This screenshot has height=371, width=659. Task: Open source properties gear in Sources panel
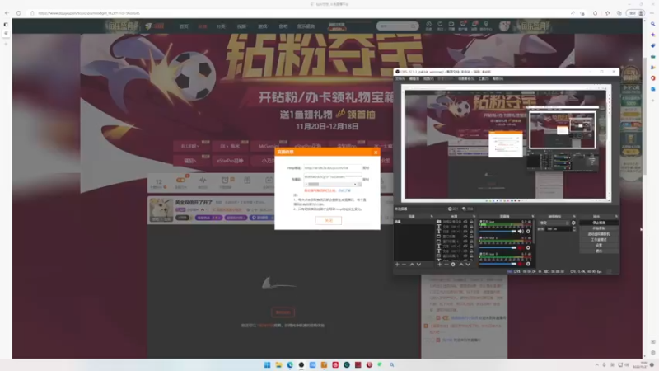(453, 265)
